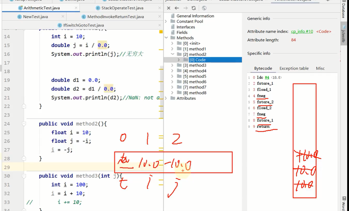
Task: Select the Exception table tab
Action: coord(294,68)
